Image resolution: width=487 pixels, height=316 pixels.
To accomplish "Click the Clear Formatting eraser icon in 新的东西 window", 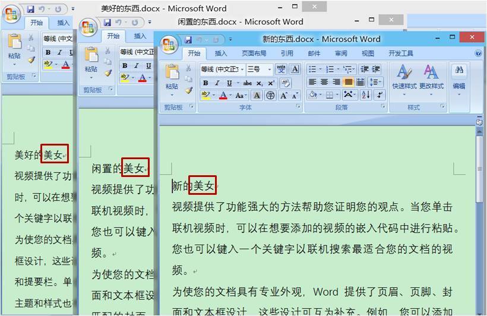I will [286, 83].
